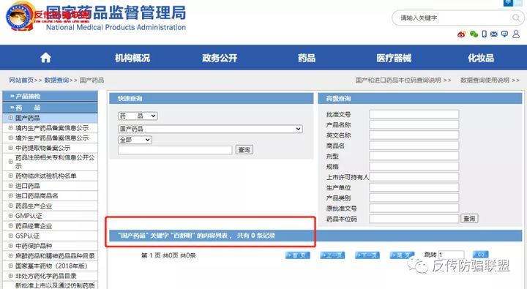
Task: Expand the GMP认证 tree node
Action: point(11,216)
